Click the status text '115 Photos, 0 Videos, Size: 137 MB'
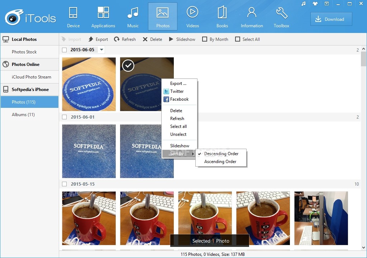 pyautogui.click(x=213, y=254)
